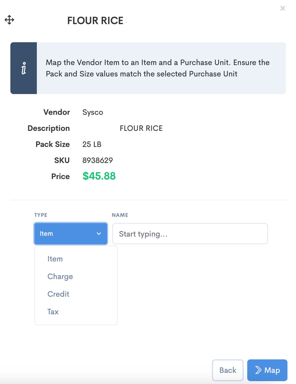Click the green $45.88 price
The height and width of the screenshot is (384, 296).
point(99,176)
